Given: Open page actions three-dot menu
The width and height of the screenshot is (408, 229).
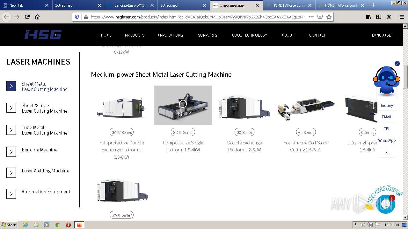Looking at the screenshot, I should pos(311,17).
